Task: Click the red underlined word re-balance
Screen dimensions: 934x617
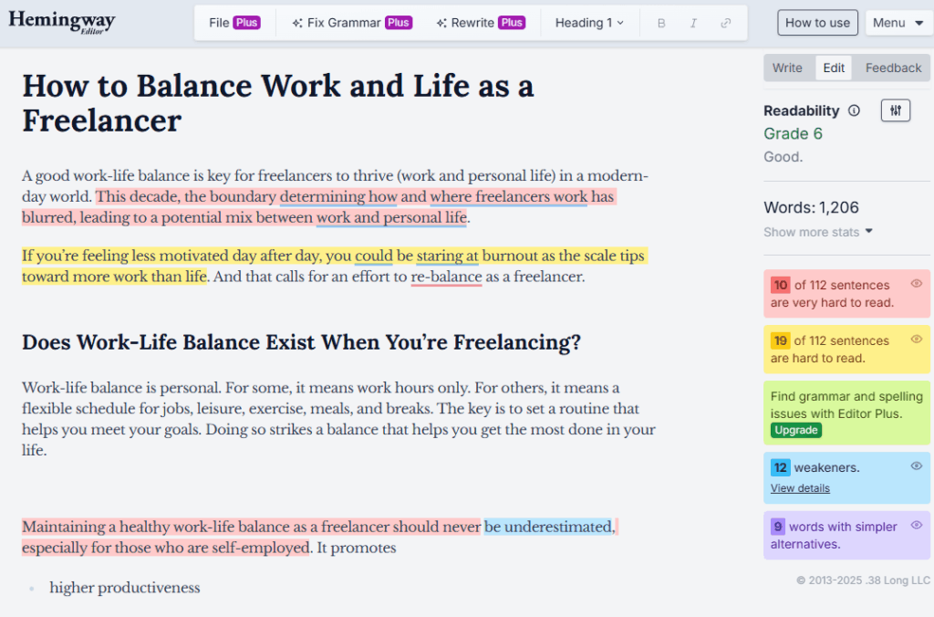Action: click(446, 277)
